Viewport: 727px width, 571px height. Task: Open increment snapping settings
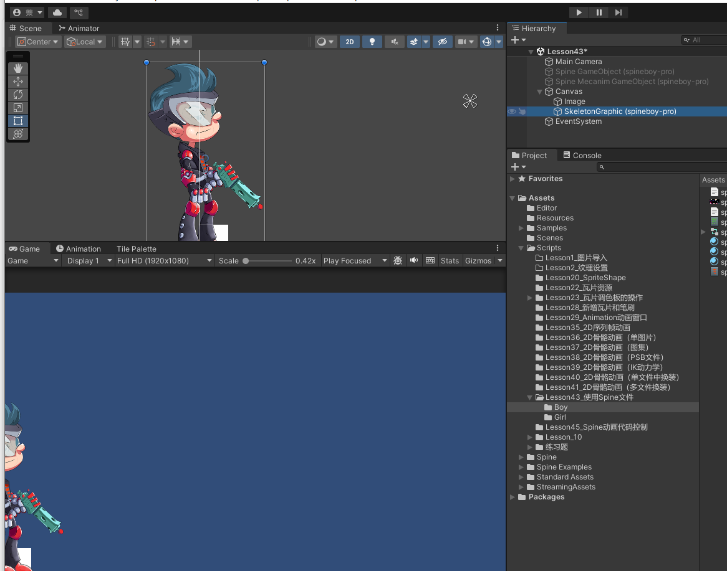coord(180,42)
